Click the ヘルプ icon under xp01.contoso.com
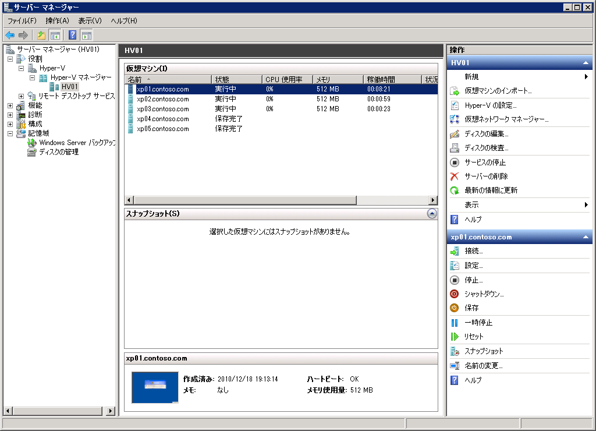This screenshot has width=596, height=431. 455,380
